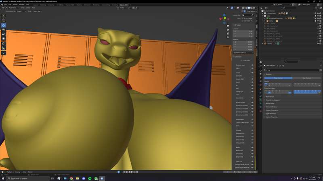The width and height of the screenshot is (323, 181).
Task: Open the Output properties tab icon
Action: click(x=260, y=74)
